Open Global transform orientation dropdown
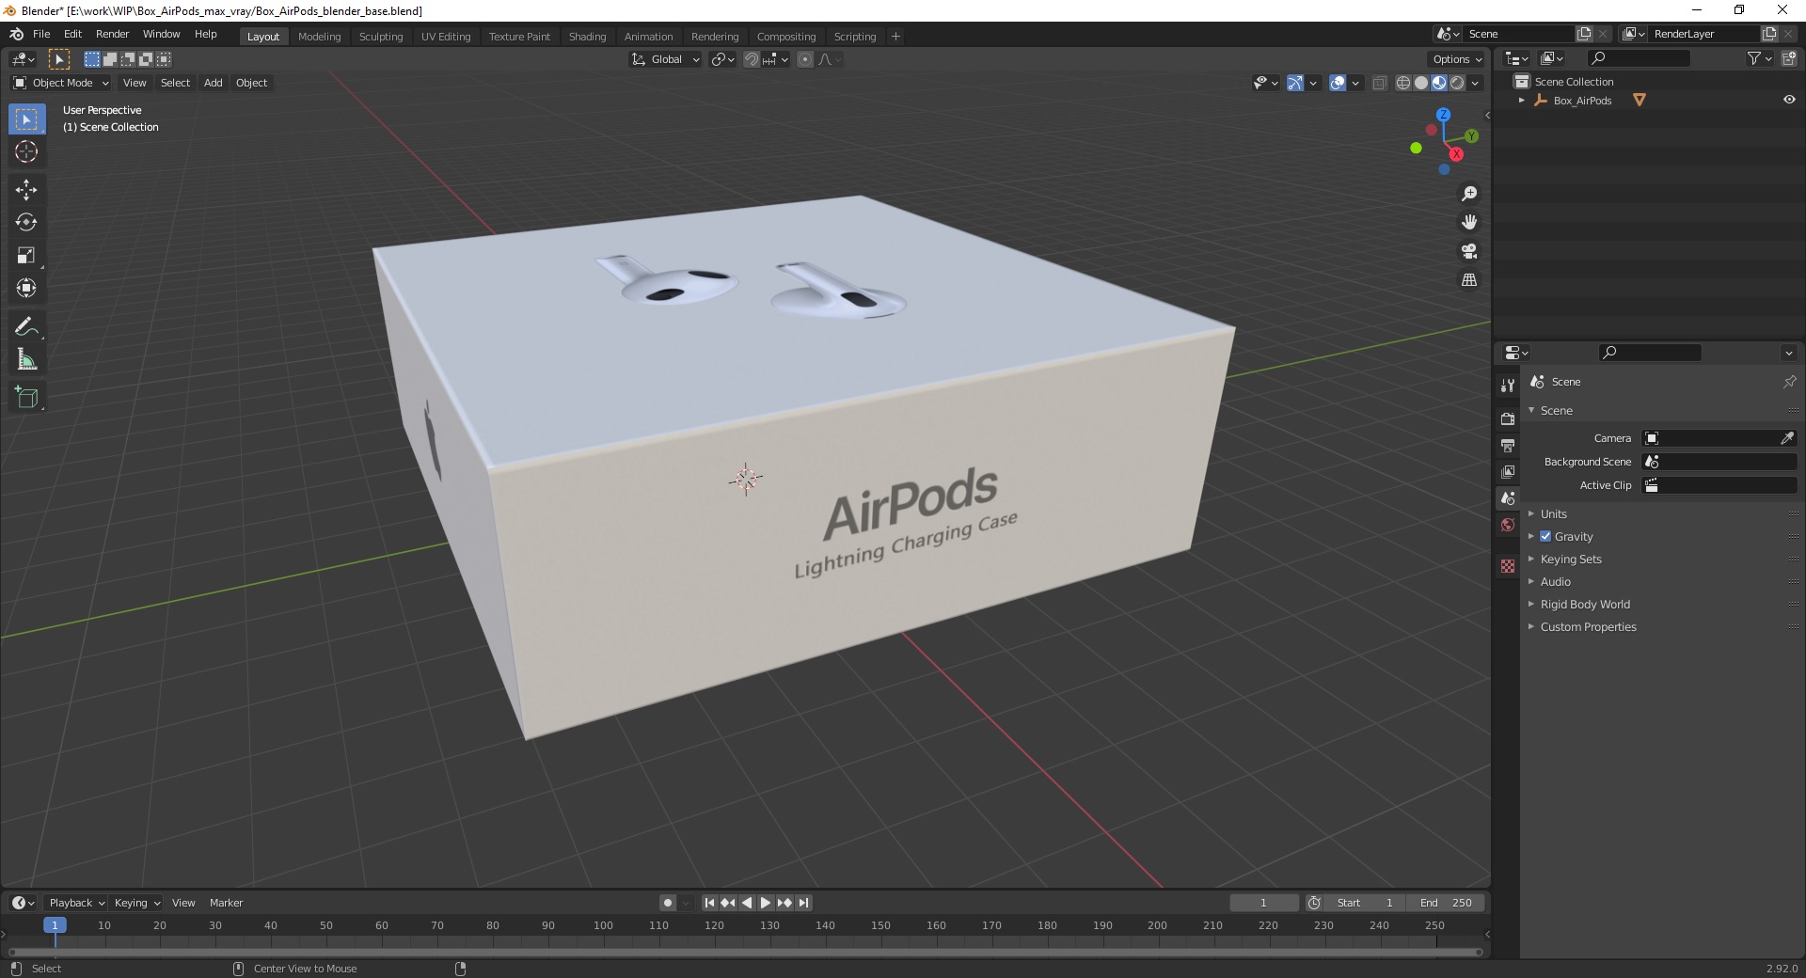This screenshot has width=1806, height=978. pyautogui.click(x=666, y=59)
